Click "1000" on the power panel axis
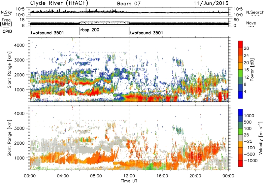Viewport: 264px width, 183px height. [x=19, y=90]
